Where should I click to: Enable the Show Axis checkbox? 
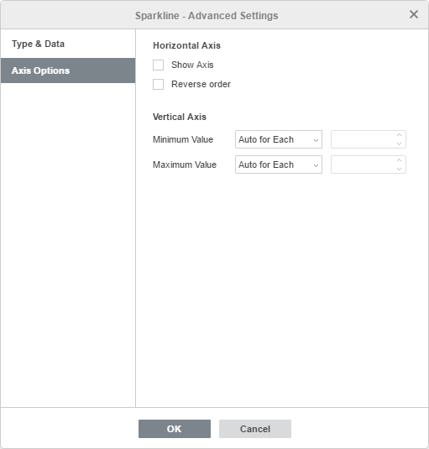click(x=158, y=65)
